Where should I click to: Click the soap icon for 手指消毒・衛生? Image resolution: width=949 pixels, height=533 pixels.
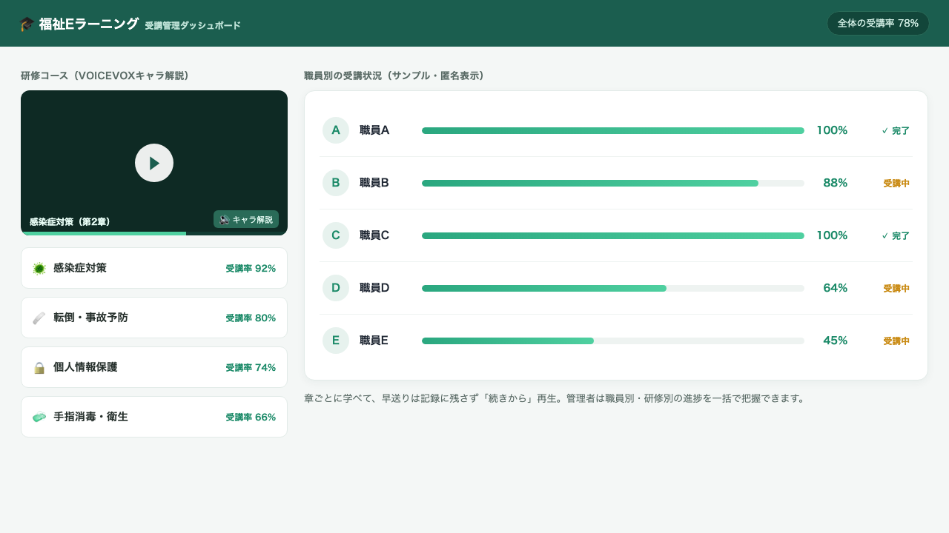39,418
